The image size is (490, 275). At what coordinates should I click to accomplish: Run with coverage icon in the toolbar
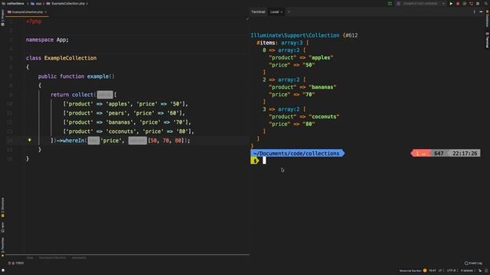point(465,3)
